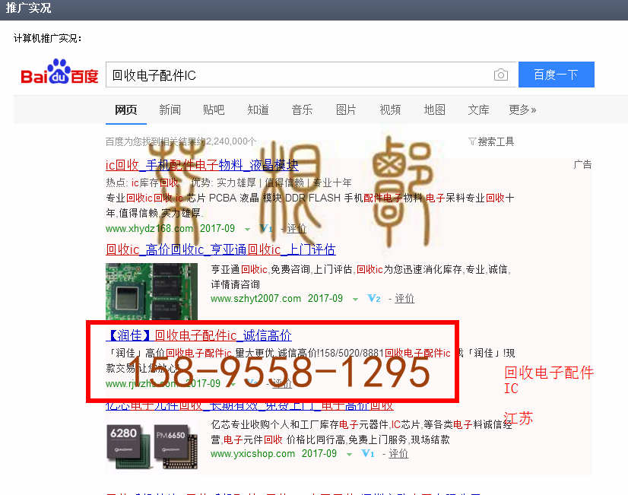
Task: Switch to the 新闻 tab
Action: coord(170,109)
